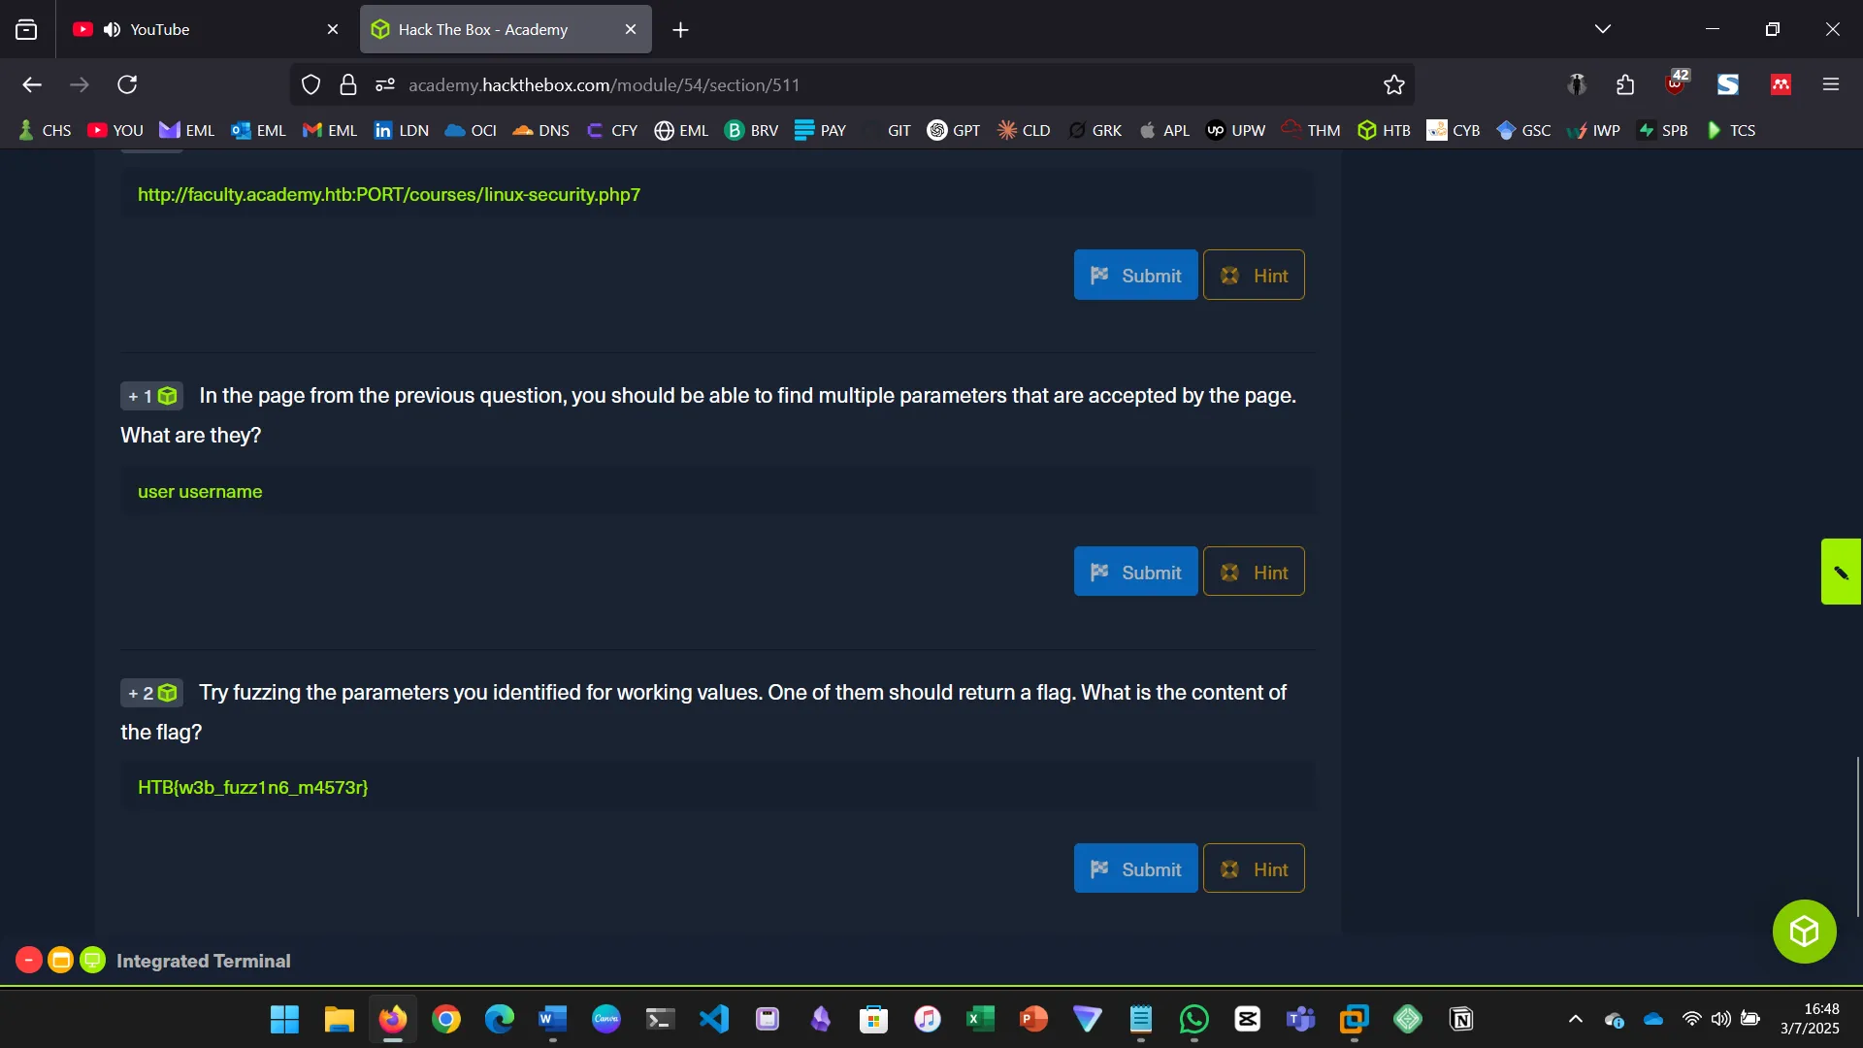
Task: Open the LDN LinkedIn bookmark
Action: 401,129
